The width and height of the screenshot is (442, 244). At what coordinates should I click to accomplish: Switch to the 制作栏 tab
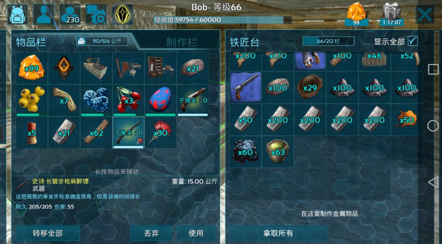(182, 42)
